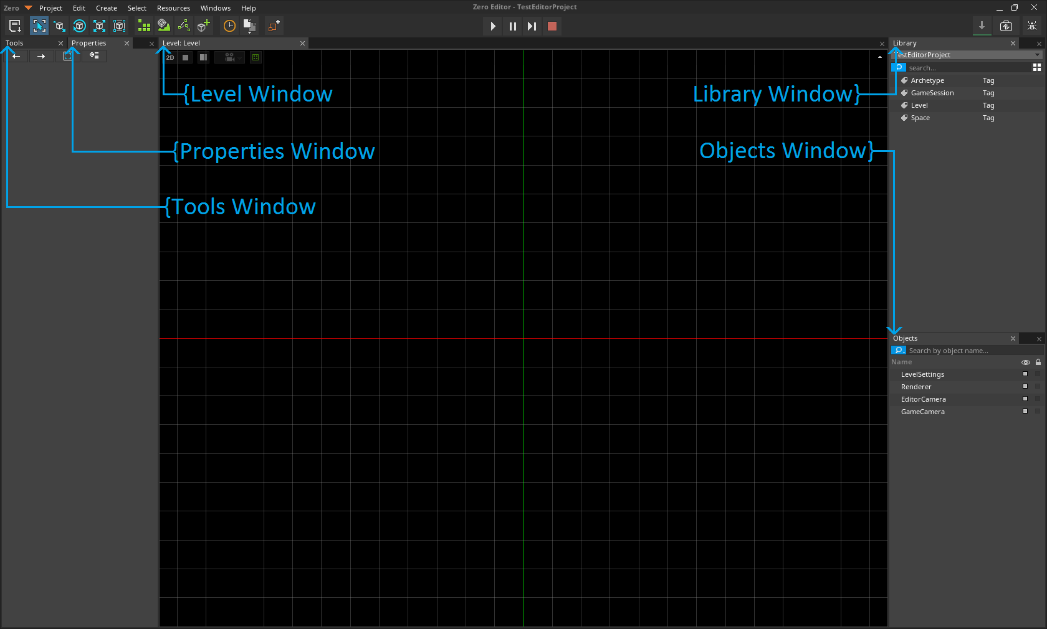Open the Objects search options dropdown
1047x629 pixels.
[899, 351]
